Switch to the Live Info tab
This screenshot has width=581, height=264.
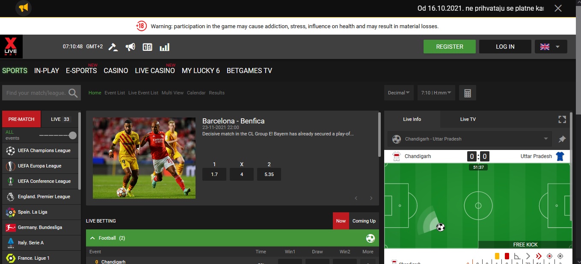412,119
